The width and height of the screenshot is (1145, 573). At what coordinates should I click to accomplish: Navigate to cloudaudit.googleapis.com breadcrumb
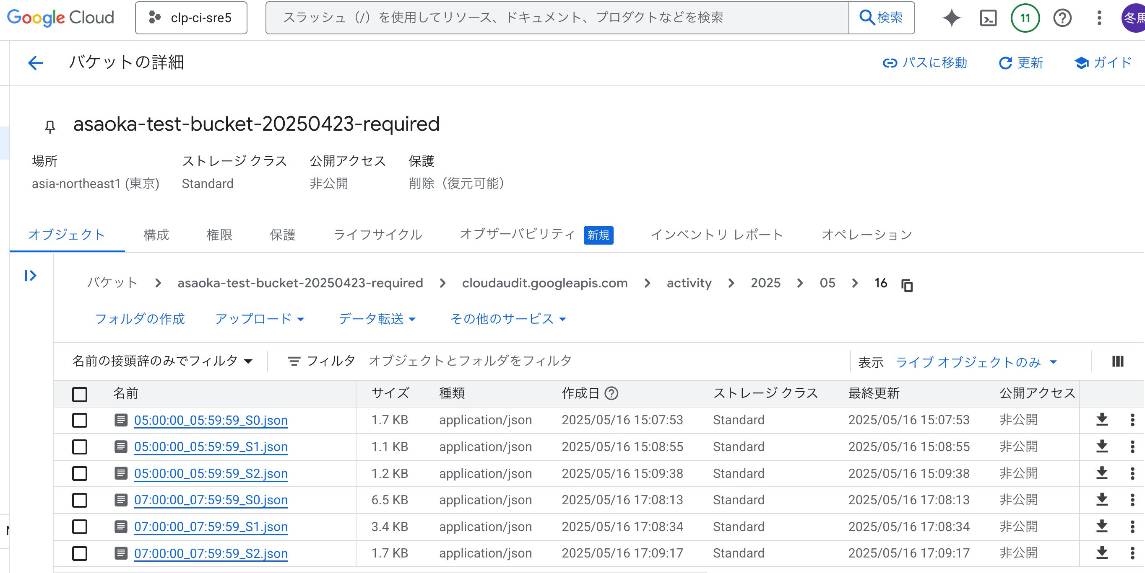pos(544,283)
